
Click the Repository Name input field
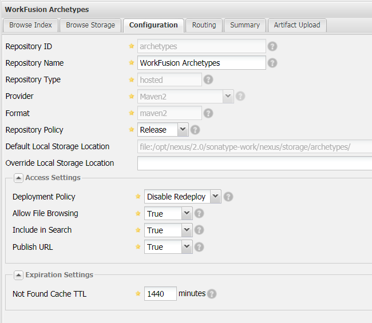pyautogui.click(x=201, y=63)
